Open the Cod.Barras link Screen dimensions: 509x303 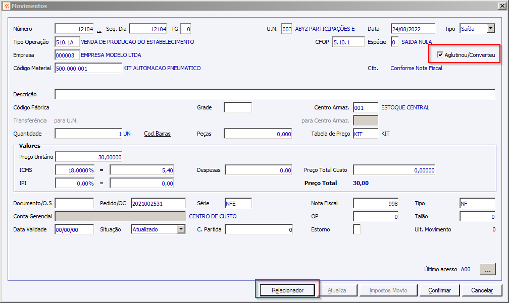pyautogui.click(x=157, y=134)
